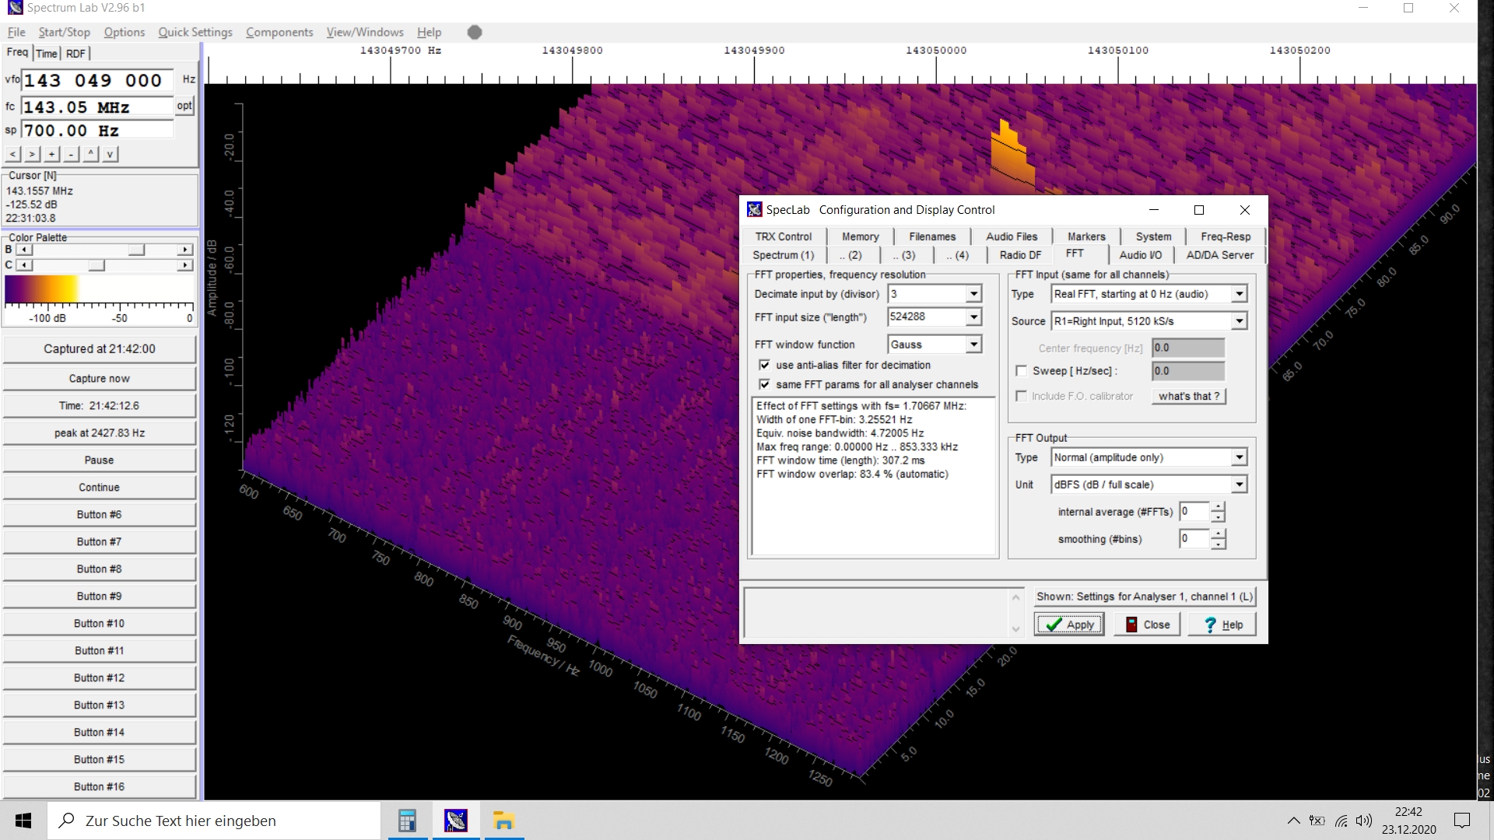Toggle anti-alias filter for decimation checkbox
Image resolution: width=1494 pixels, height=840 pixels.
pos(764,365)
